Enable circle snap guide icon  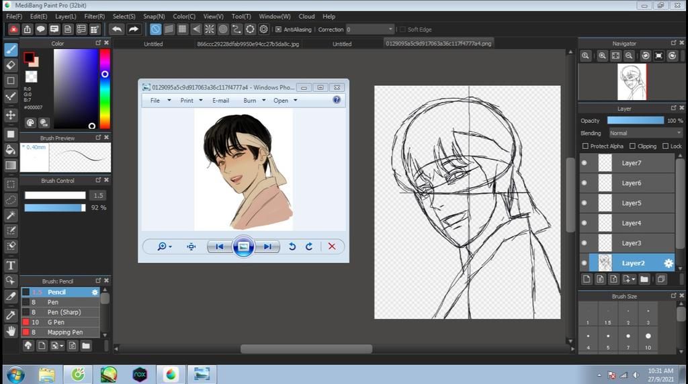tap(223, 30)
